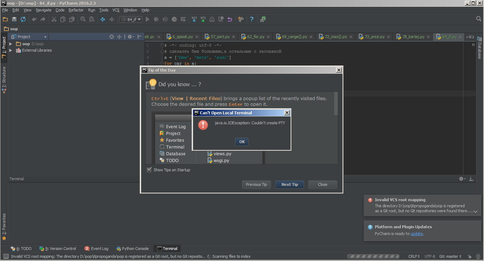This screenshot has height=261, width=484.
Task: Open the 84_if run configuration dropdown
Action: 131,19
